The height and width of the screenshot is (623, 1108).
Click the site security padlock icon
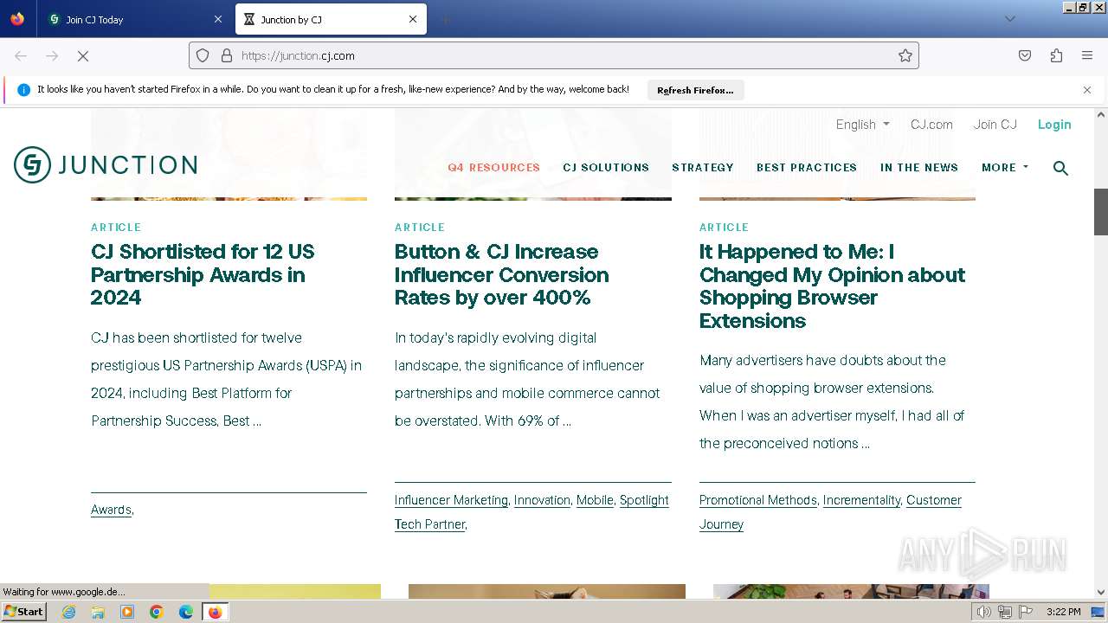pyautogui.click(x=227, y=55)
